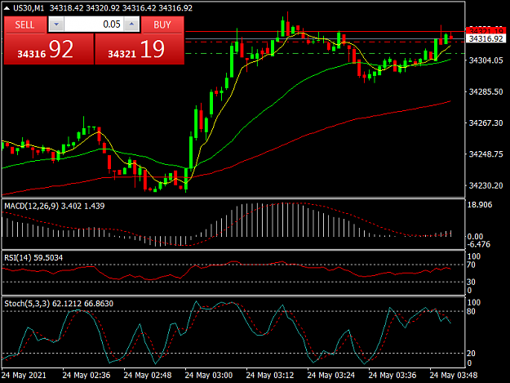Click the RSI(14) 59.5034 label
Image resolution: width=510 pixels, height=383 pixels.
tap(33, 258)
